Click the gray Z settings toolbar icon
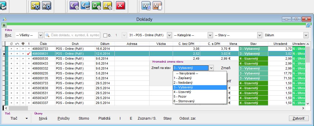 click(47, 6)
